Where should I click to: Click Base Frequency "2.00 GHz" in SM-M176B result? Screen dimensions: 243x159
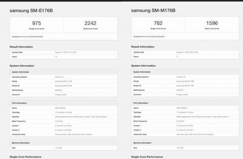(180, 121)
